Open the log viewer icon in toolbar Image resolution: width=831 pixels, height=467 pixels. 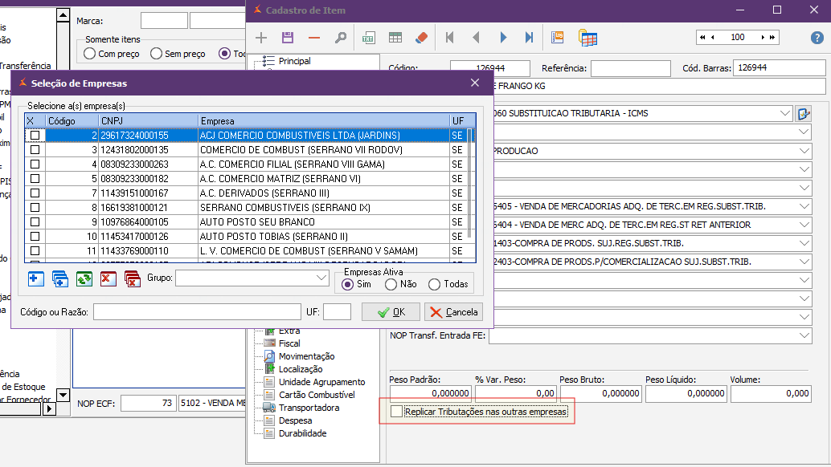click(558, 38)
